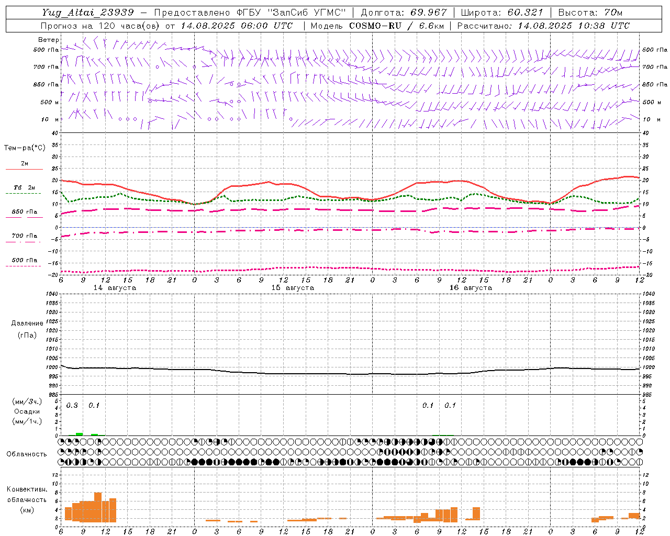Click the 1040 tick on left pressure axis
This screenshot has height=536, width=670.
click(x=52, y=294)
